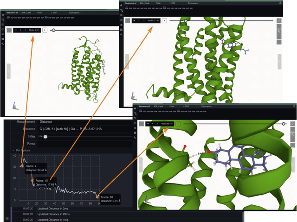Open '1: DSP' dropdown in Model 4/91 window
Screen dimensions: 297x222
point(54,13)
